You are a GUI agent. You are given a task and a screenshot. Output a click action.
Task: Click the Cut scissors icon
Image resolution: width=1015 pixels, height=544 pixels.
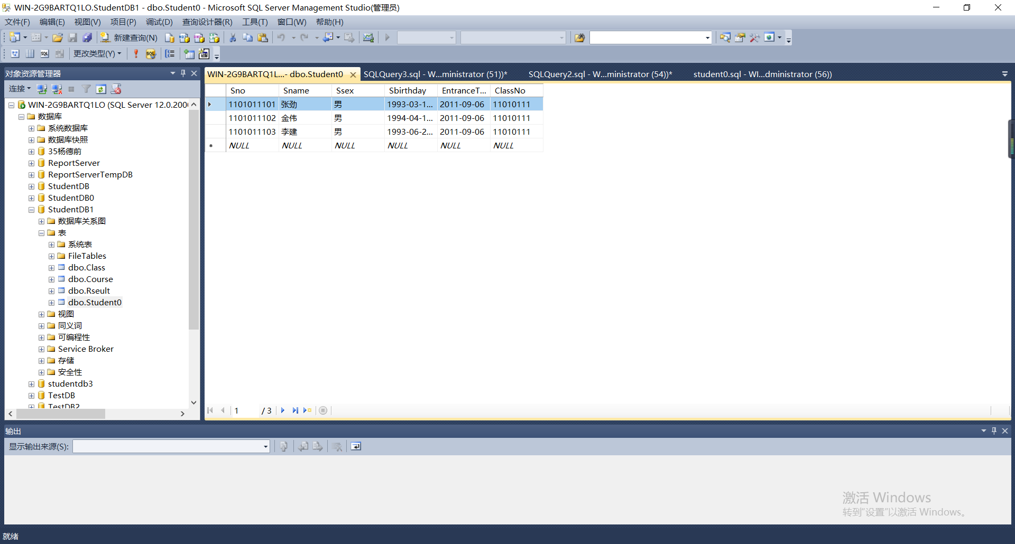tap(233, 37)
